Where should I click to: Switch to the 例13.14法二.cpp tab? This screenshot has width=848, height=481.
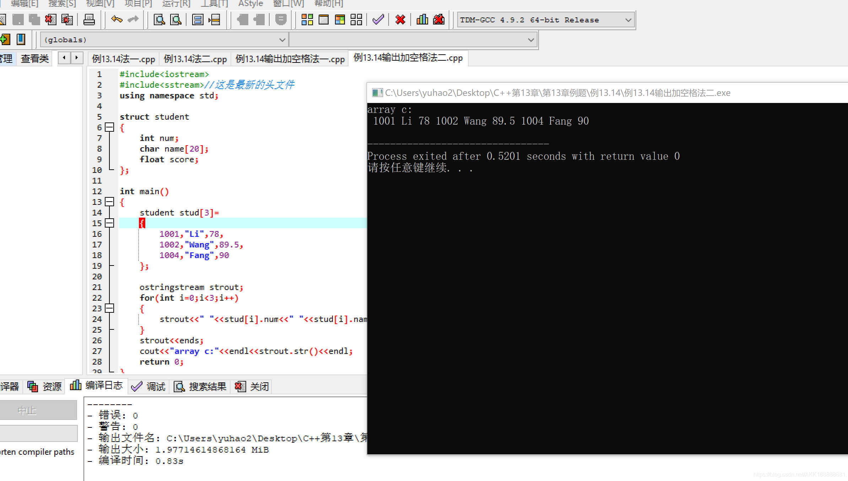tap(195, 59)
